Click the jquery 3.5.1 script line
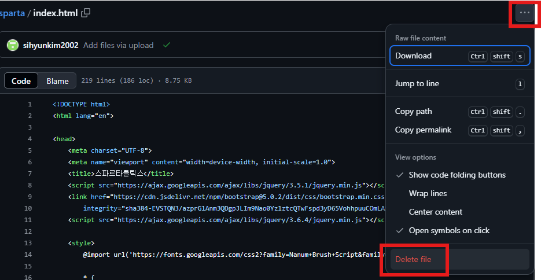The image size is (541, 280). click(226, 185)
